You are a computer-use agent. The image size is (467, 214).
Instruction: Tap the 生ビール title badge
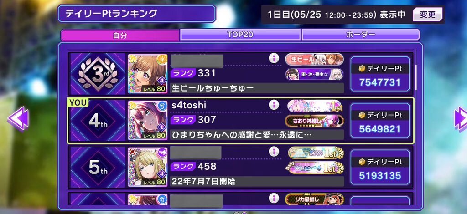click(x=315, y=60)
